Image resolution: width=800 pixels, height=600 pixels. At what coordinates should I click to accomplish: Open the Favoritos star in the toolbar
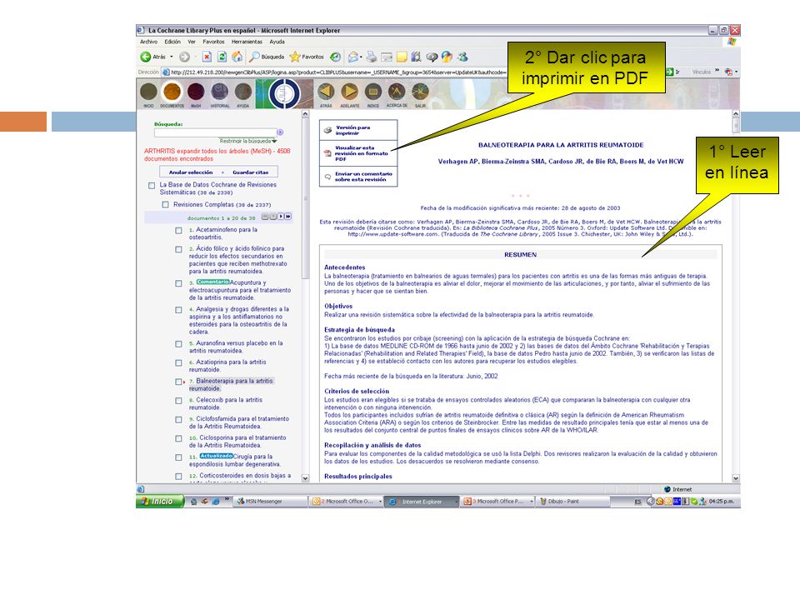click(295, 57)
